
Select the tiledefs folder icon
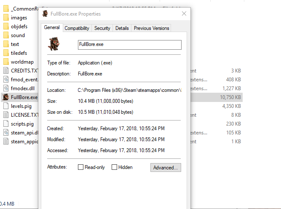6,53
